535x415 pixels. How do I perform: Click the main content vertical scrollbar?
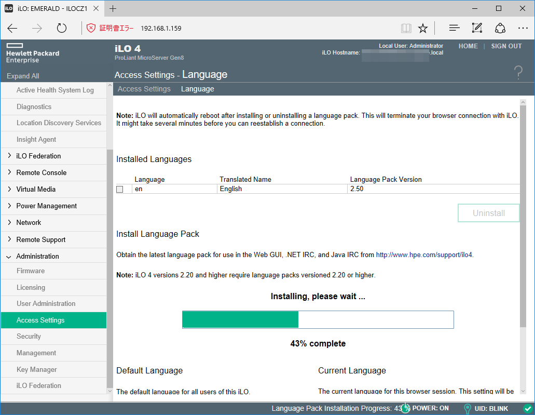pos(523,216)
